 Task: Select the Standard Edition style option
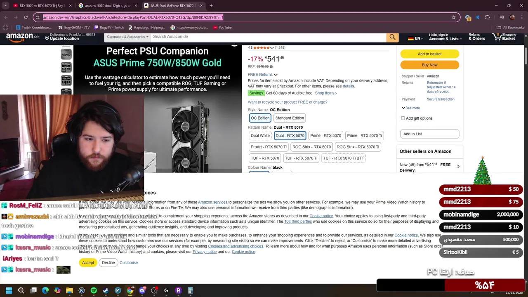coord(290,118)
